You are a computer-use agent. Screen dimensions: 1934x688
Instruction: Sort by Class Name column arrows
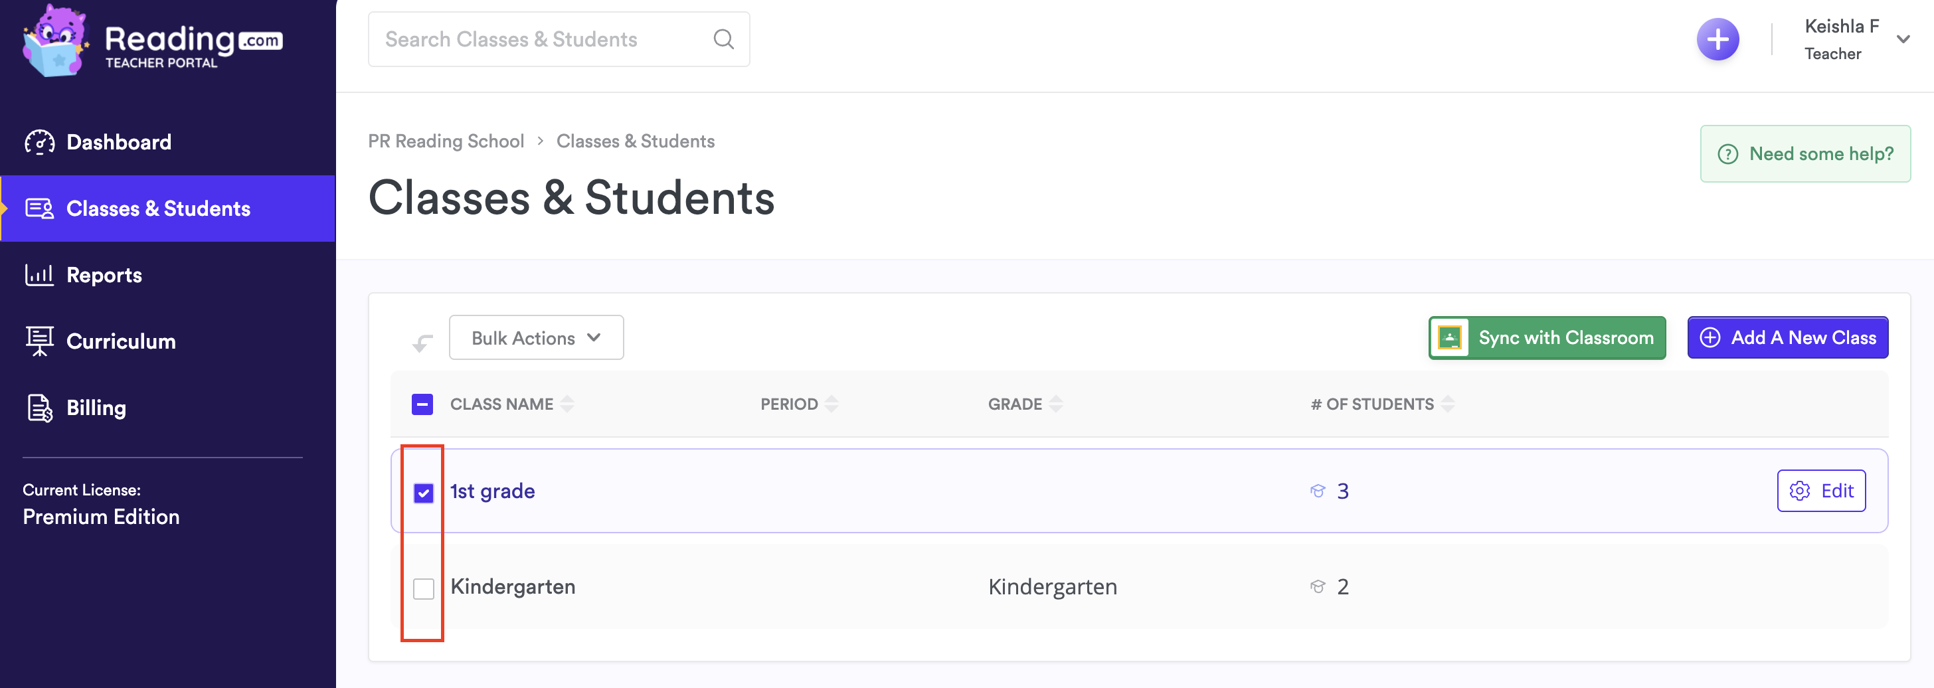coord(567,404)
